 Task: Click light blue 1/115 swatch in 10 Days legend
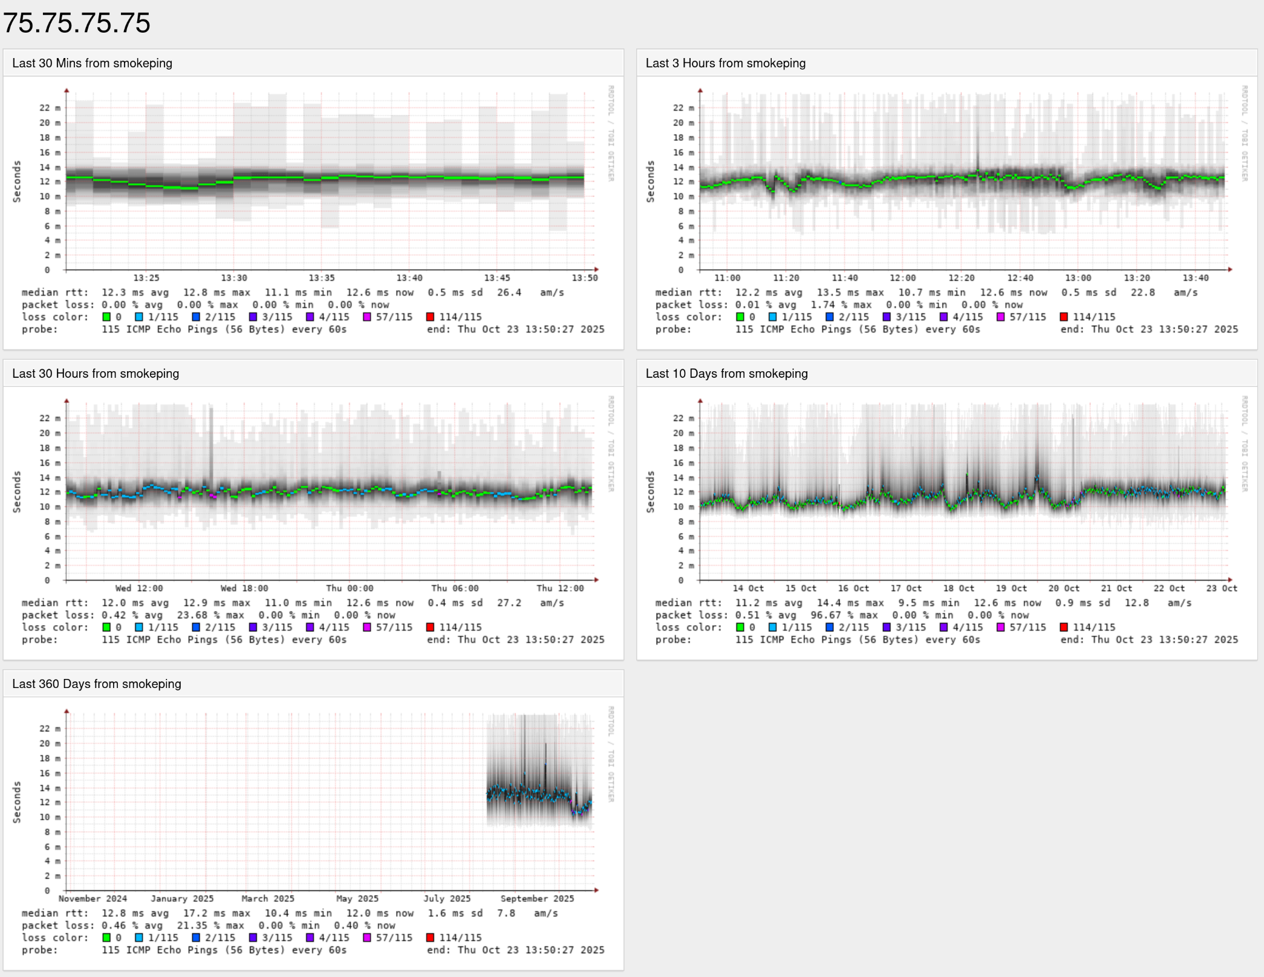click(772, 628)
